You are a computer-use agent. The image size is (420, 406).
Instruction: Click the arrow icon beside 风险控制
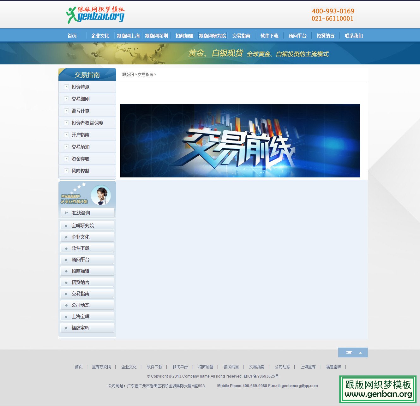(66, 171)
